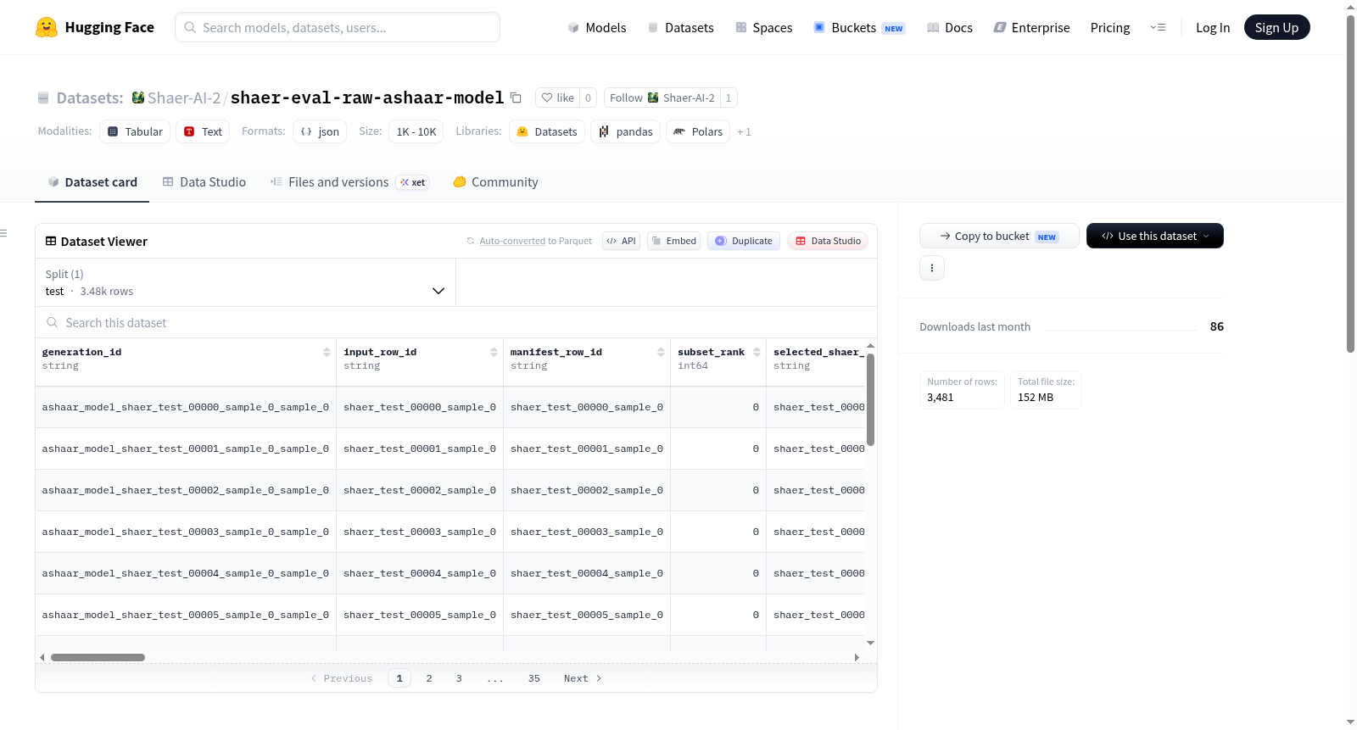
Task: Switch to Files and versions tab
Action: tap(349, 181)
